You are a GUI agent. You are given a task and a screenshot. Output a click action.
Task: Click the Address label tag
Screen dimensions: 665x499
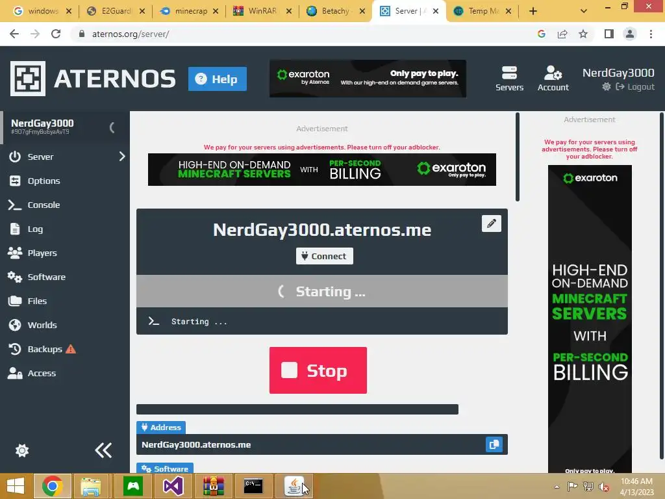click(161, 428)
